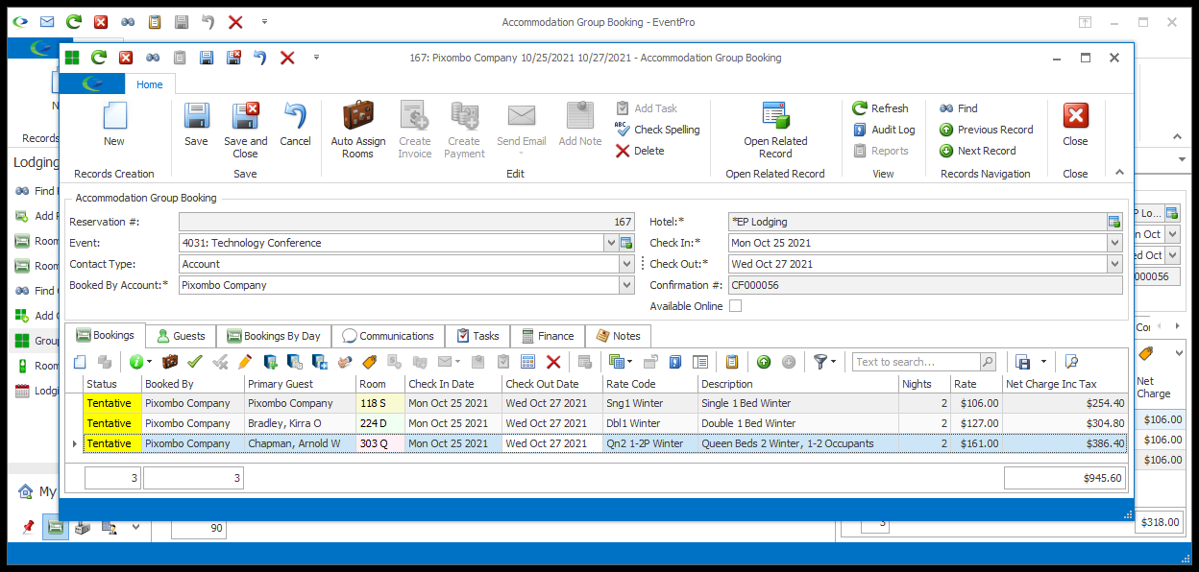
Task: Open the Booked By Account dropdown
Action: coord(626,285)
